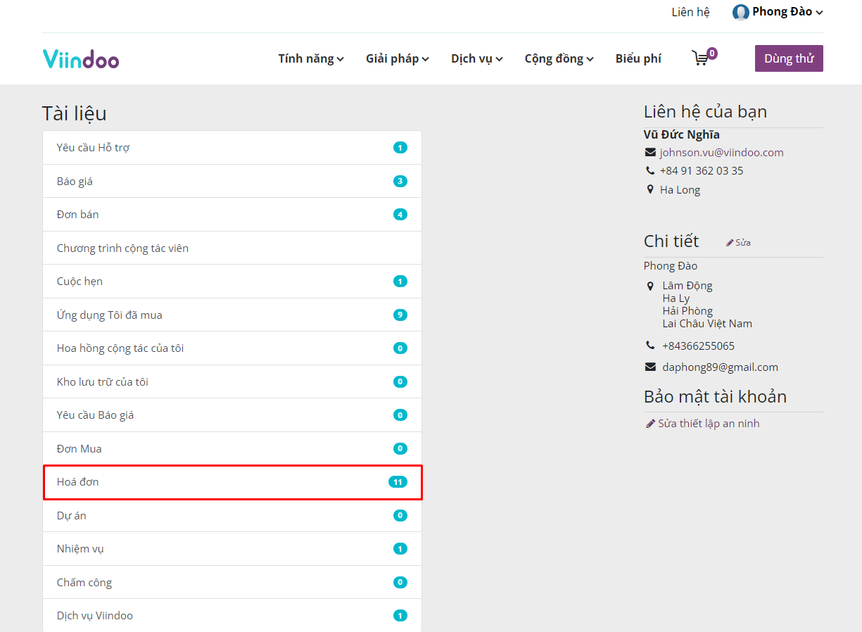The width and height of the screenshot is (862, 632).
Task: Open the Hoá đơn invoices list
Action: tap(232, 482)
